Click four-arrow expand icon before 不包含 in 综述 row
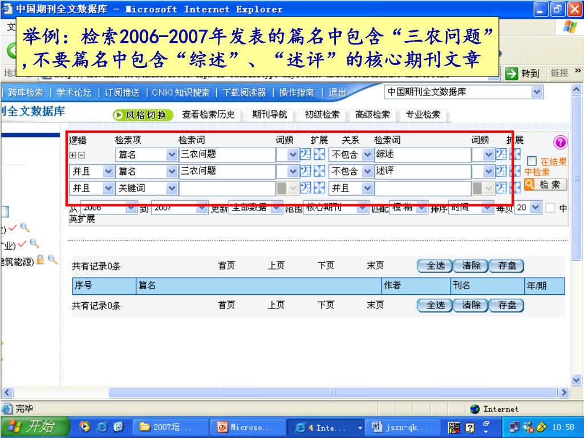 click(x=319, y=154)
